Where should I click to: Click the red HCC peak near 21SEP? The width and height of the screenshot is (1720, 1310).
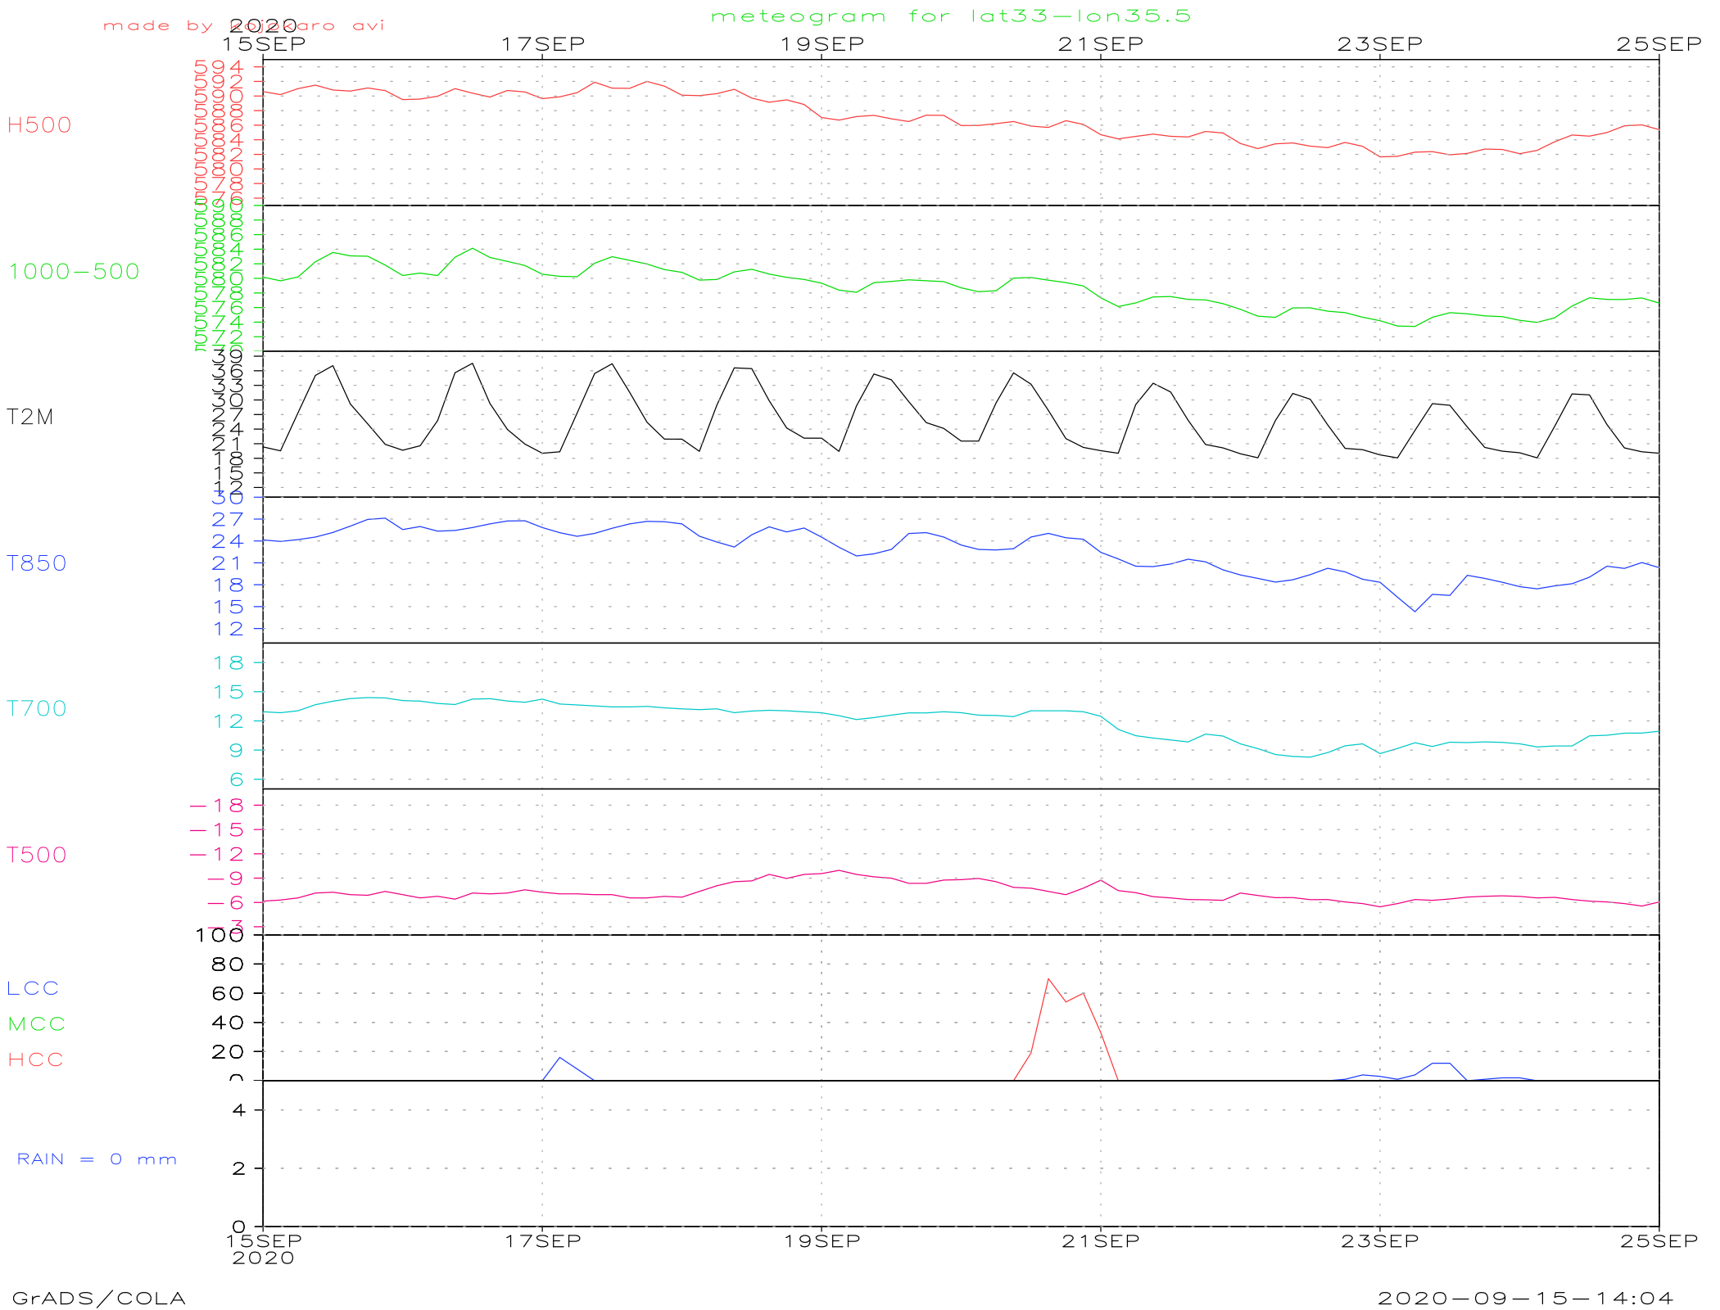click(1048, 979)
